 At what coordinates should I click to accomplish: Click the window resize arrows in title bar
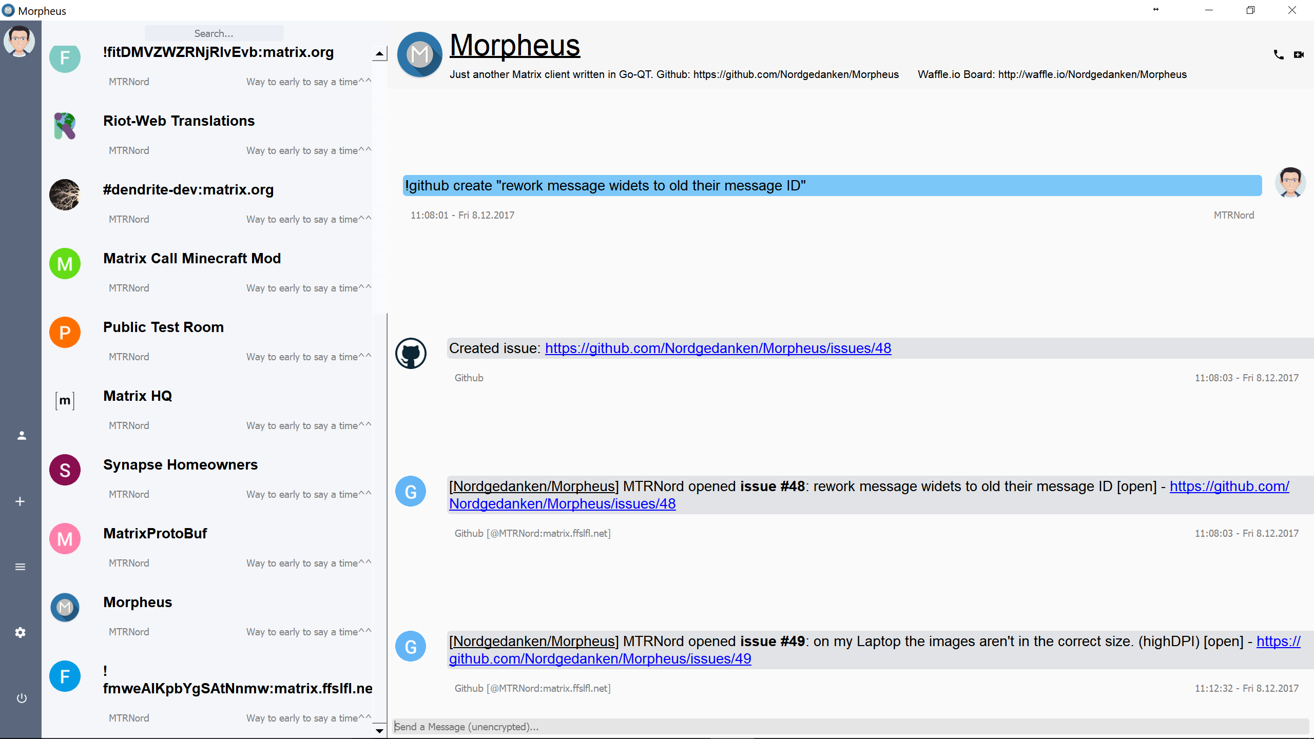(1156, 9)
